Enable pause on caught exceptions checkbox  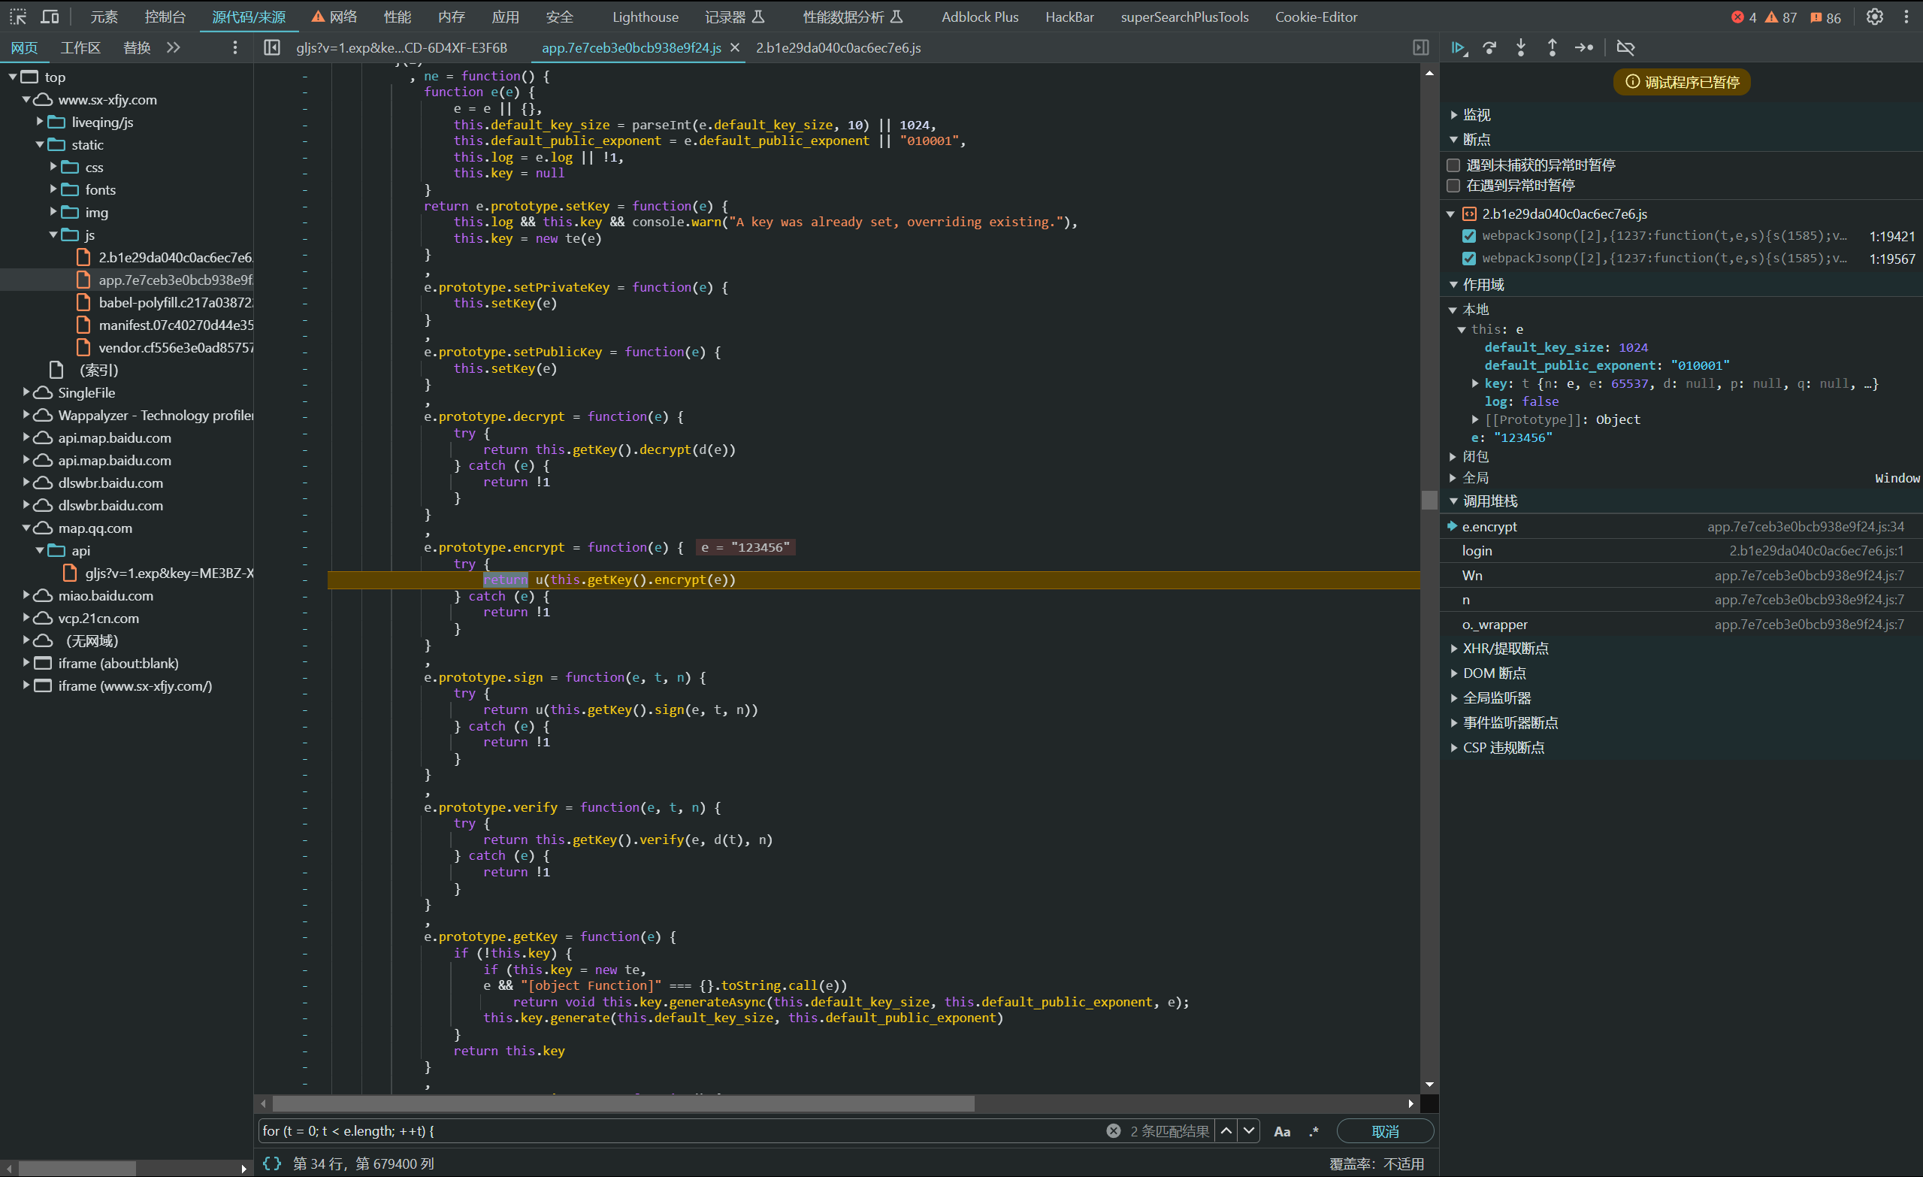click(1453, 186)
